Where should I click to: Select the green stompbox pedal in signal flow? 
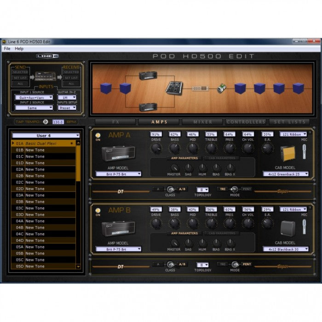[x=222, y=88]
